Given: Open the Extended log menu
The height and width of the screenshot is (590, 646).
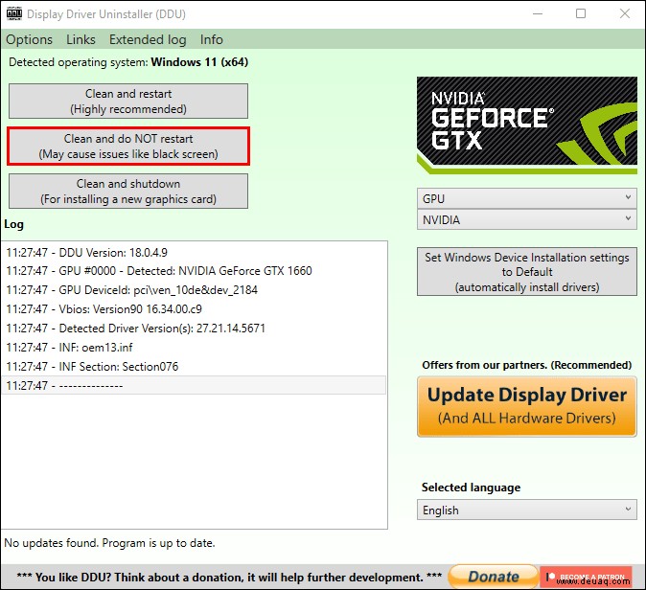Looking at the screenshot, I should [x=148, y=39].
